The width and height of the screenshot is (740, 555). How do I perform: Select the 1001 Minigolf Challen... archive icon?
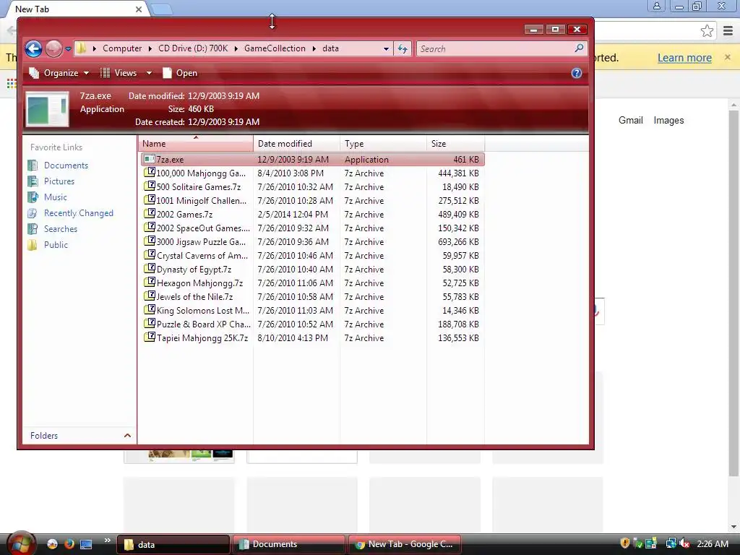(x=149, y=200)
